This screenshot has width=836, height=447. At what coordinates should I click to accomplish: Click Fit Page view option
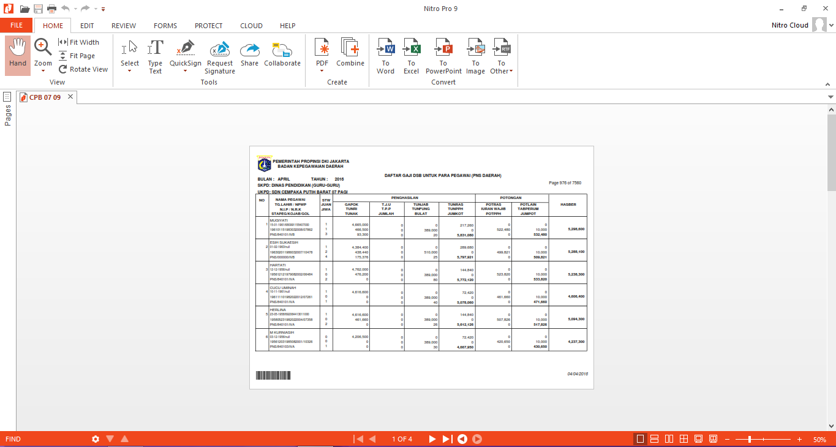(77, 56)
